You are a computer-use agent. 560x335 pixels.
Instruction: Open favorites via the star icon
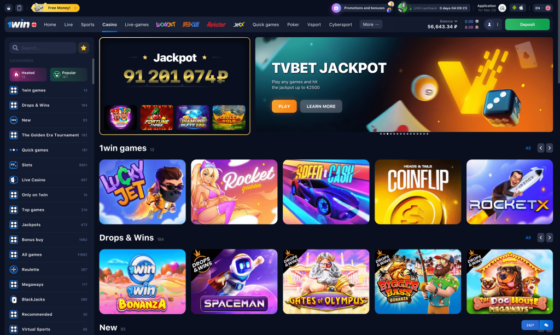click(x=84, y=48)
